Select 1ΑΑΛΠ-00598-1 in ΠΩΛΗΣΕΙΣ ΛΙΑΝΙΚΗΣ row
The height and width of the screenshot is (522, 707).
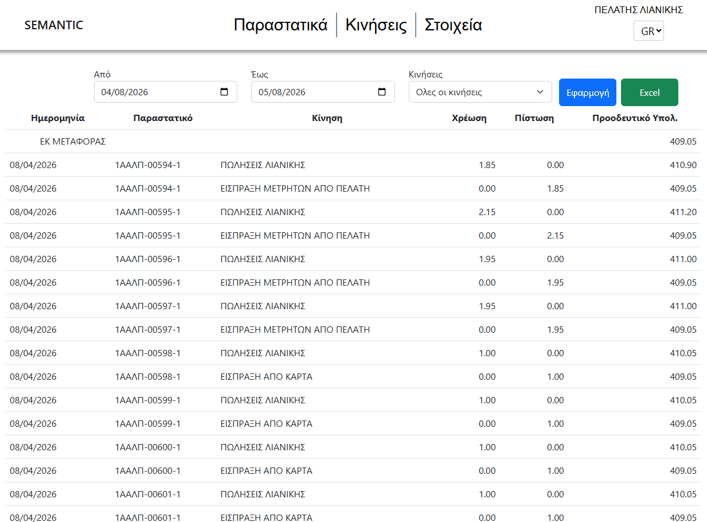pos(148,353)
